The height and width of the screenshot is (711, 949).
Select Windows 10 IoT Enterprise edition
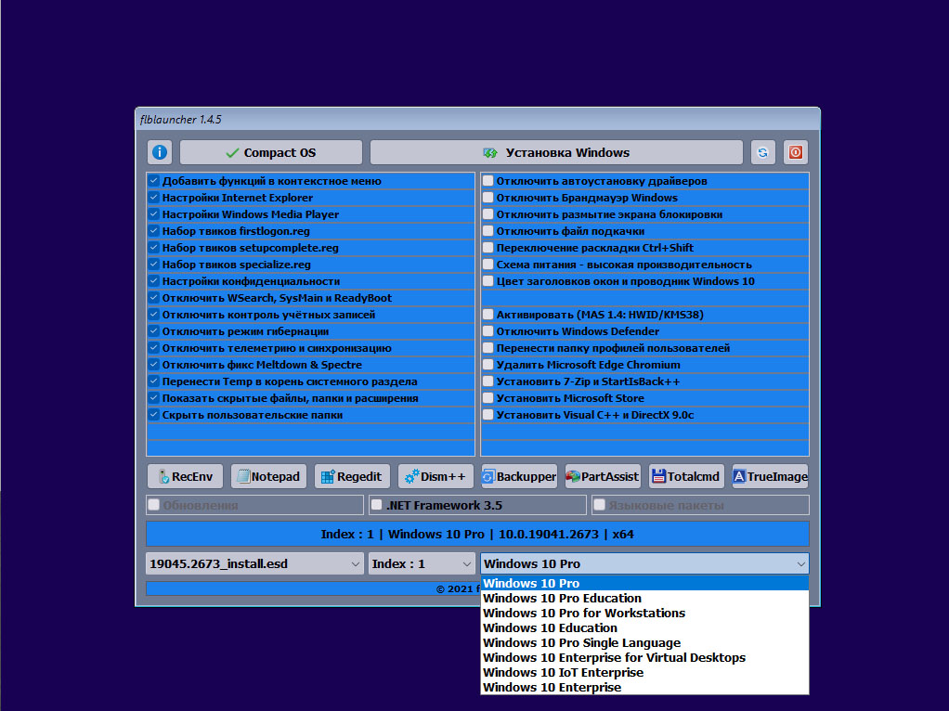[644, 672]
